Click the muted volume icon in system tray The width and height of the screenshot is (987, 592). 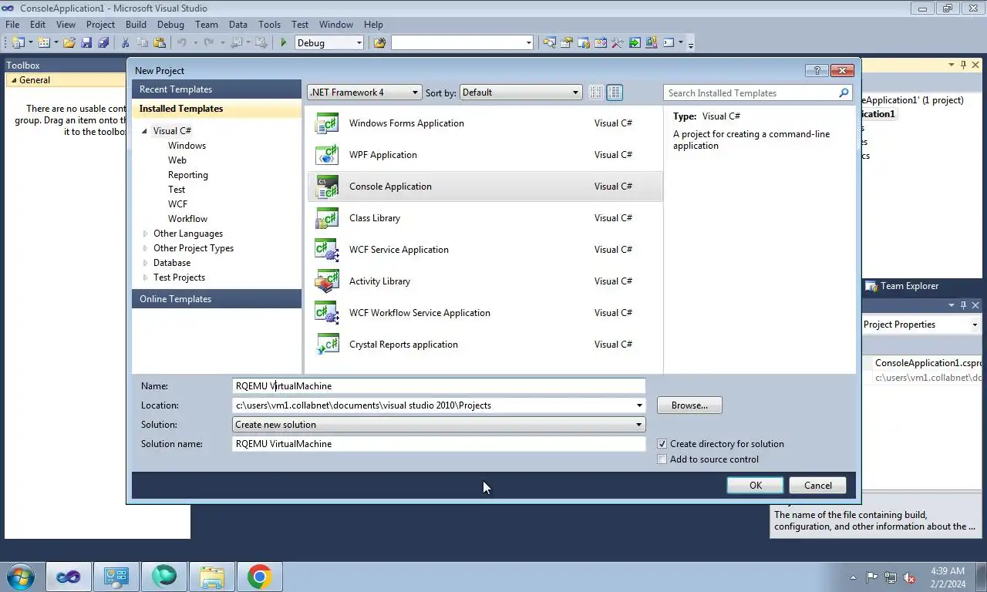909,577
